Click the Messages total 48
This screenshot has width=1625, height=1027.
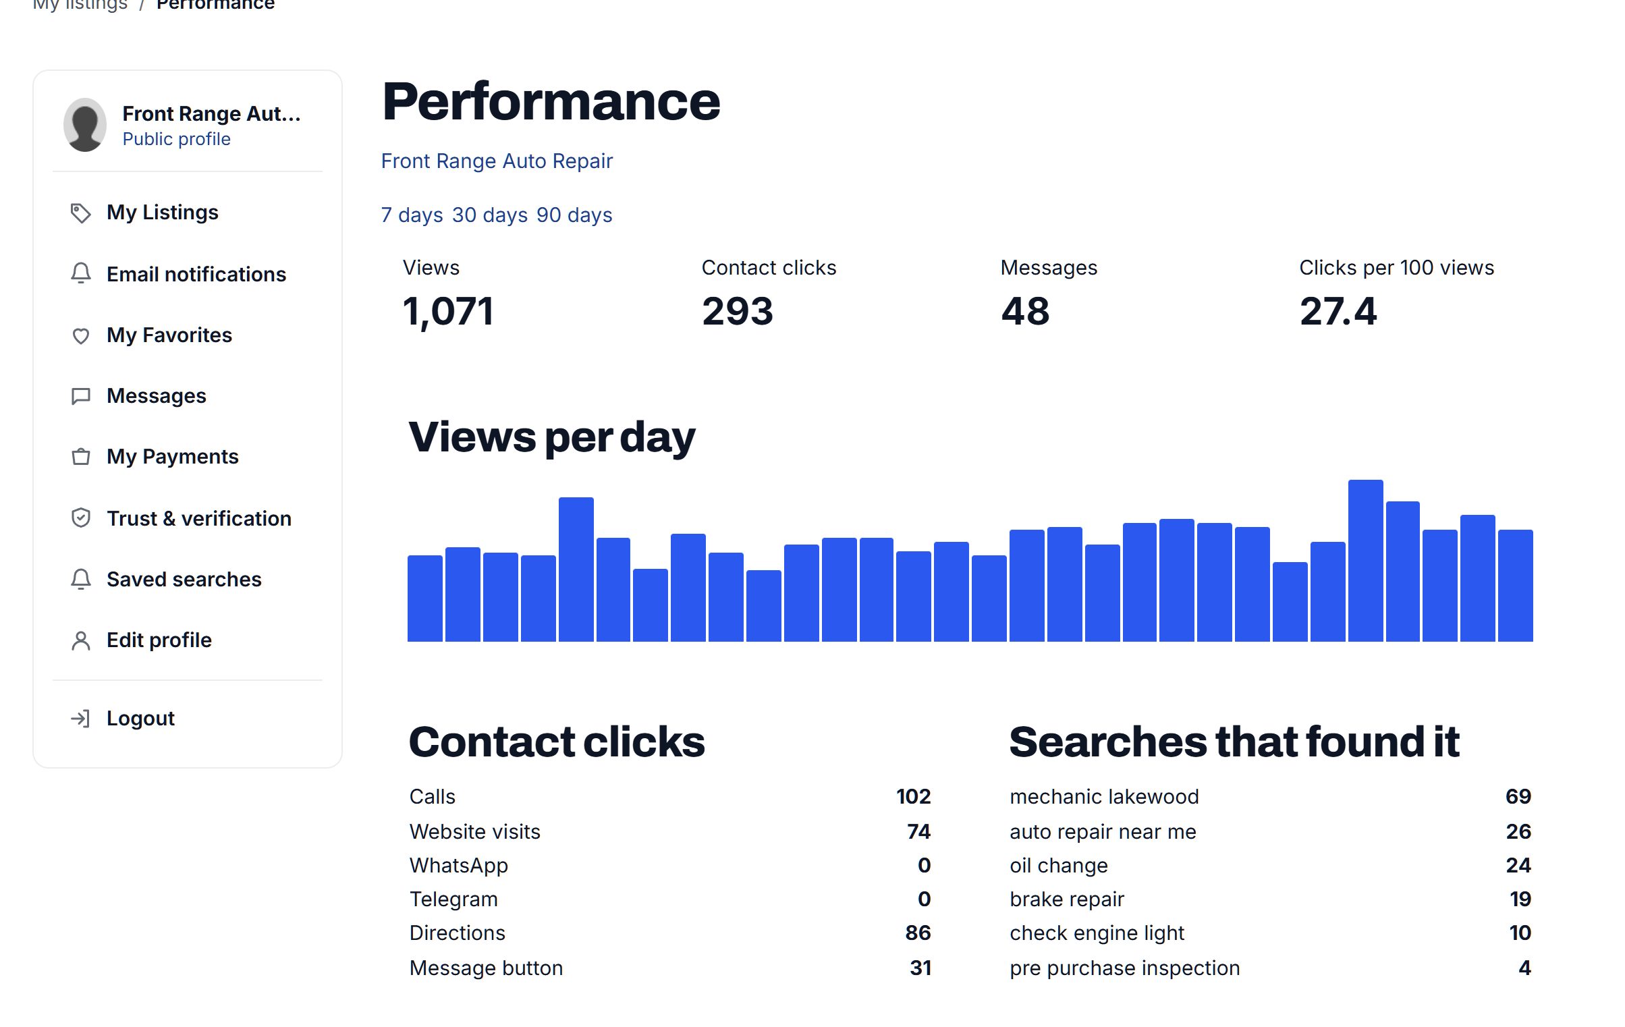1026,312
